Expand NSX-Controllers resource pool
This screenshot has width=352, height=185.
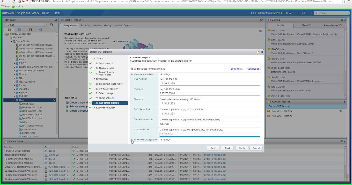pyautogui.click(x=14, y=82)
